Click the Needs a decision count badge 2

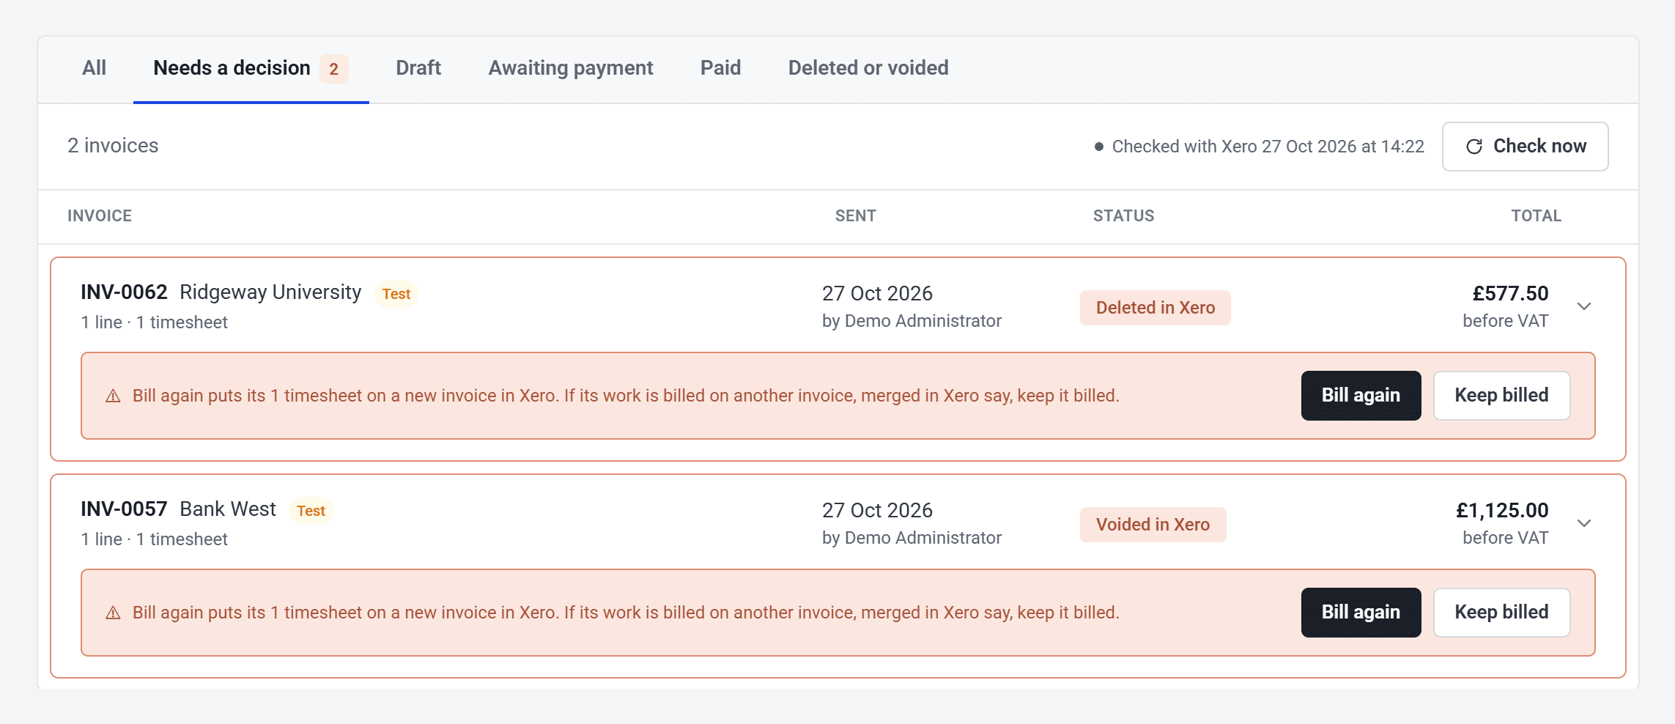333,69
